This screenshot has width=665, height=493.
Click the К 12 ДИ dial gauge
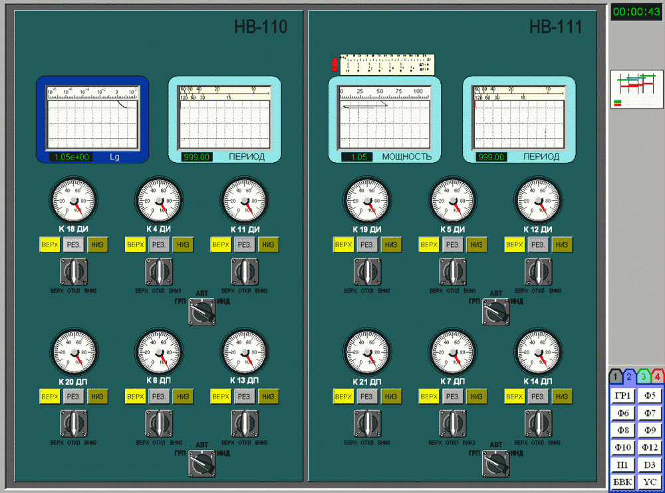(538, 200)
